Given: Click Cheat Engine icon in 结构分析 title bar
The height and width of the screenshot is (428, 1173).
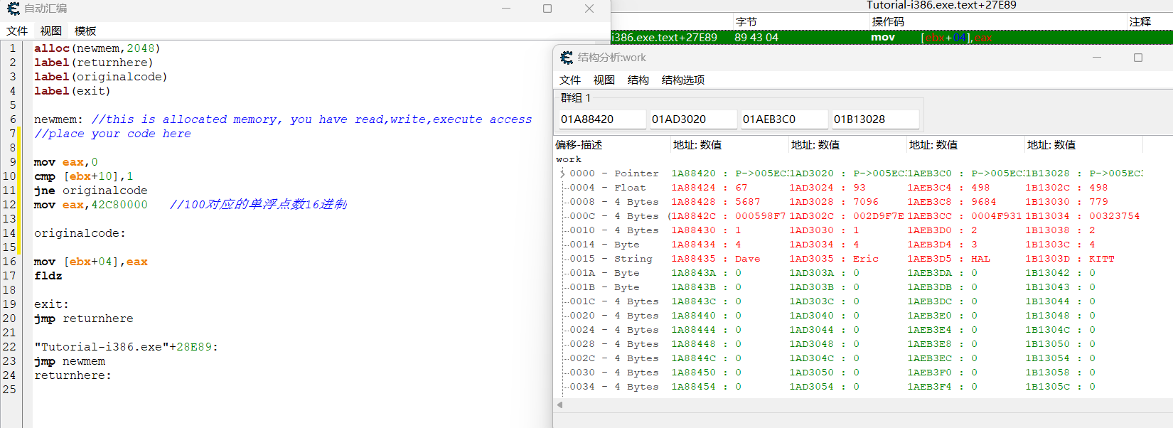Looking at the screenshot, I should [567, 58].
